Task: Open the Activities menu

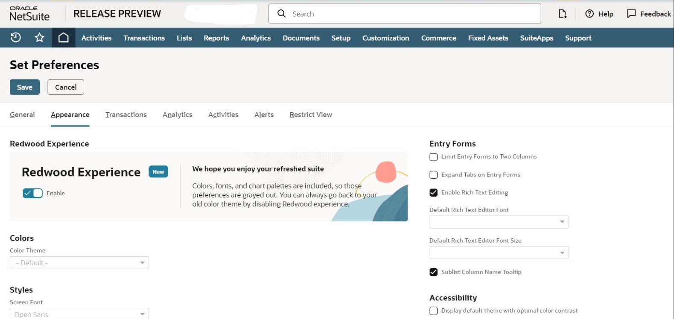Action: point(96,38)
